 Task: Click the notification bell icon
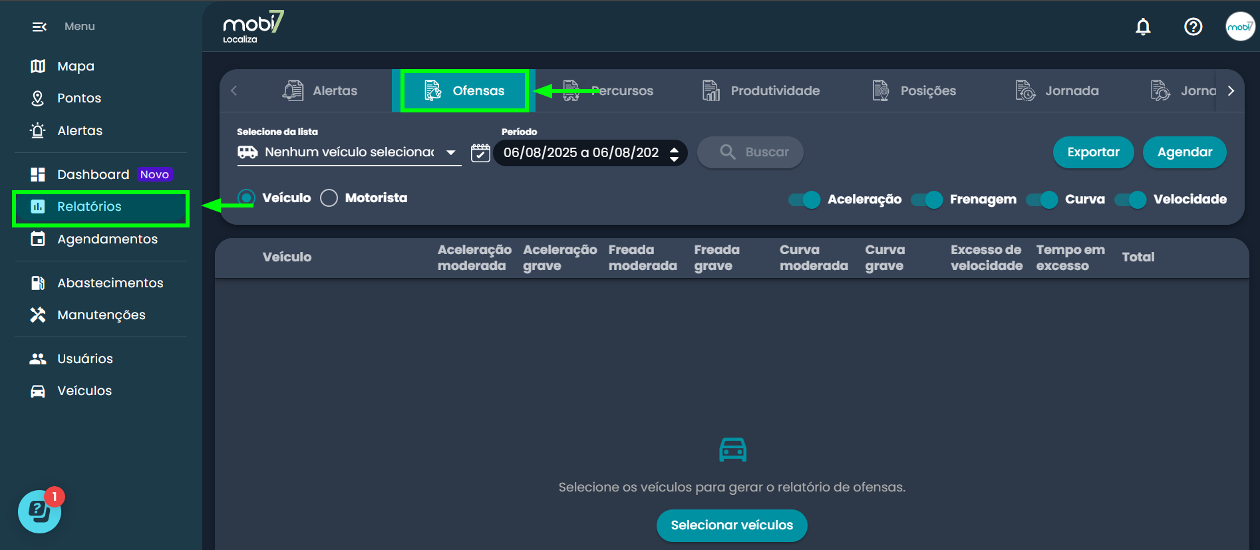pyautogui.click(x=1143, y=27)
